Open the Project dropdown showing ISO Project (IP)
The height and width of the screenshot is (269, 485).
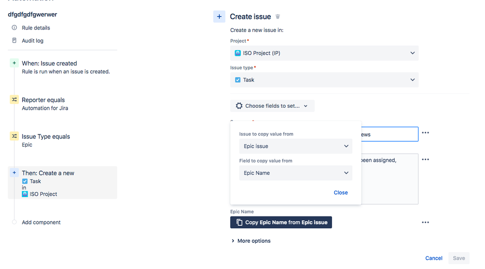pyautogui.click(x=324, y=53)
